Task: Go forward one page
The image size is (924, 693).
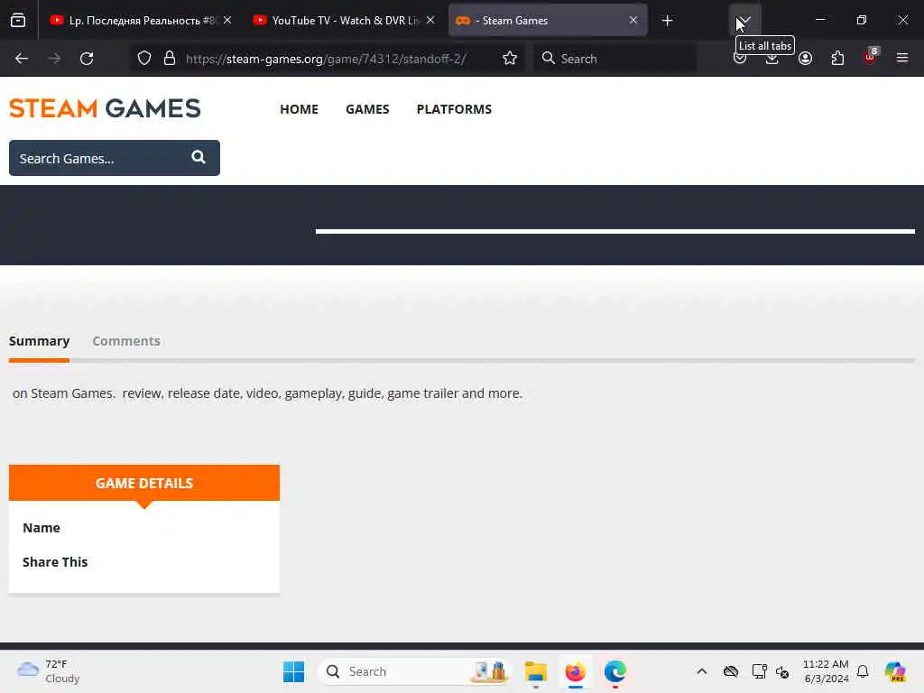Action: [53, 59]
